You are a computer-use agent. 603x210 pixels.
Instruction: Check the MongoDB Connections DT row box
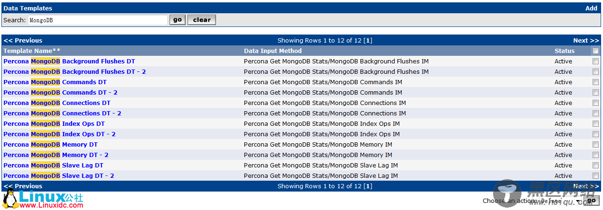point(595,103)
